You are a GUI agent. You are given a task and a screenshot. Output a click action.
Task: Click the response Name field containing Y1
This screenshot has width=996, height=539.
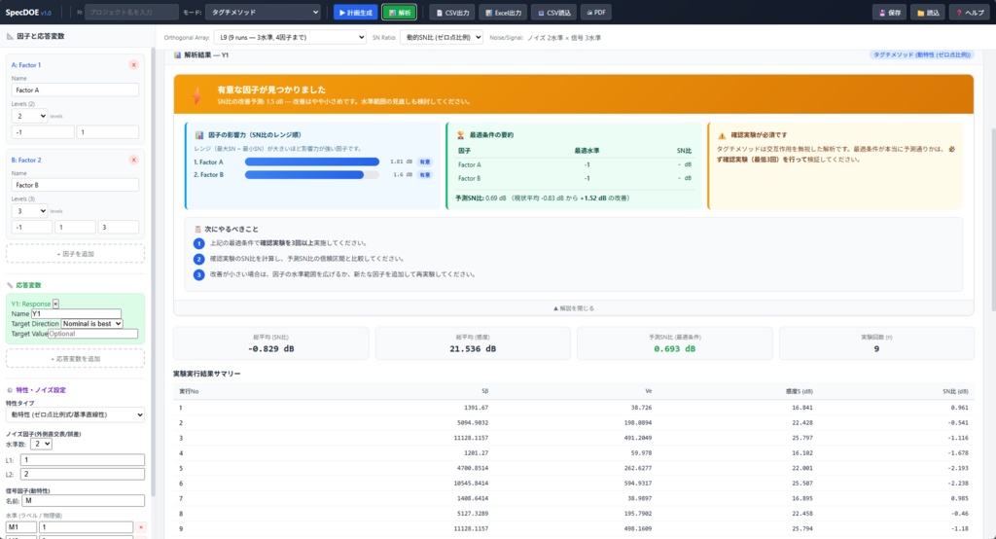pyautogui.click(x=76, y=313)
